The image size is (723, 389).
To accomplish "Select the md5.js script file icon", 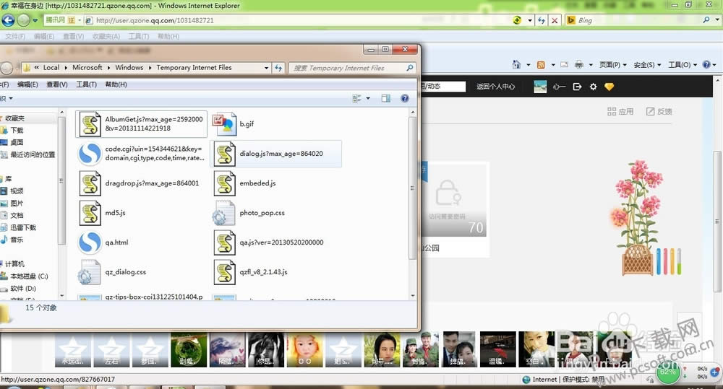I will click(x=90, y=213).
